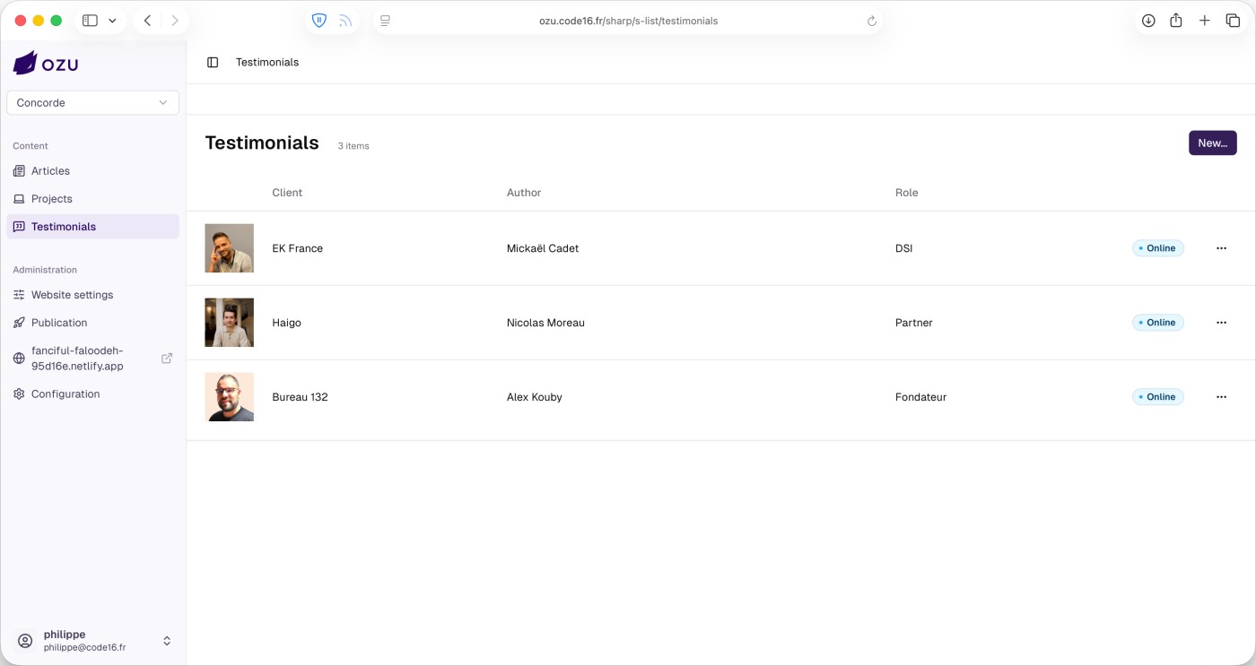Open actions menu for Bureau 132 row
Viewport: 1256px width, 666px height.
[1221, 396]
